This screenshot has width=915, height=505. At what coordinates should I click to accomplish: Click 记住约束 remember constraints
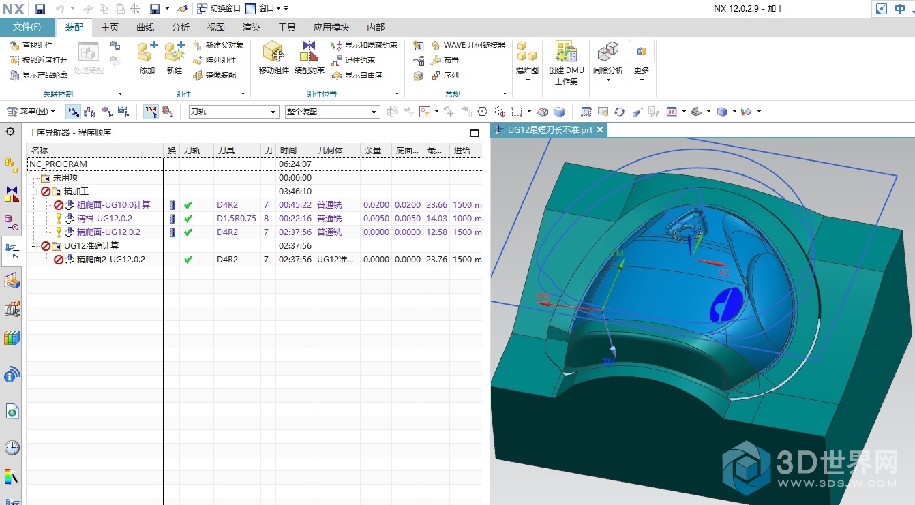353,60
